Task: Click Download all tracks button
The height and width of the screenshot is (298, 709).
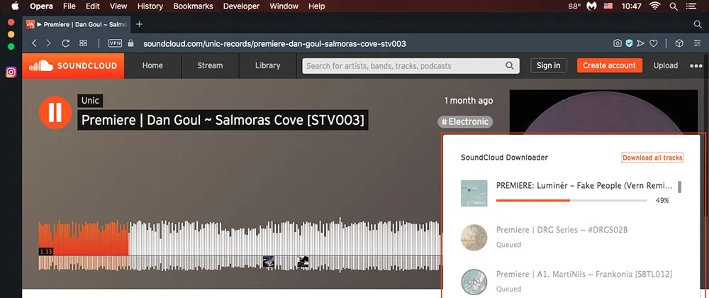Action: (652, 158)
